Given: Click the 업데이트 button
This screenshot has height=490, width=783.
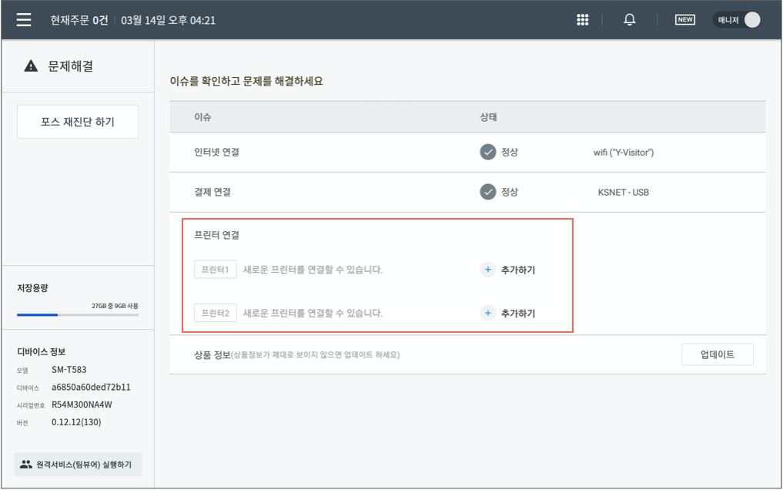Looking at the screenshot, I should pyautogui.click(x=717, y=354).
